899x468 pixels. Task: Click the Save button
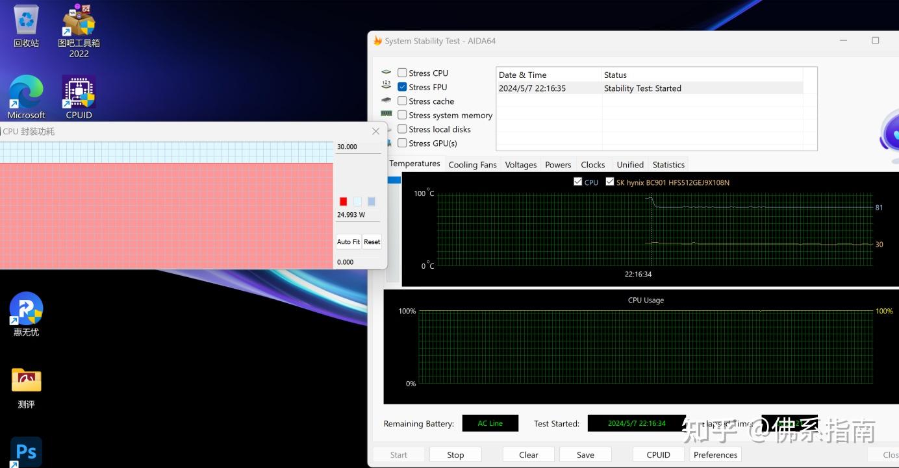[x=585, y=454]
